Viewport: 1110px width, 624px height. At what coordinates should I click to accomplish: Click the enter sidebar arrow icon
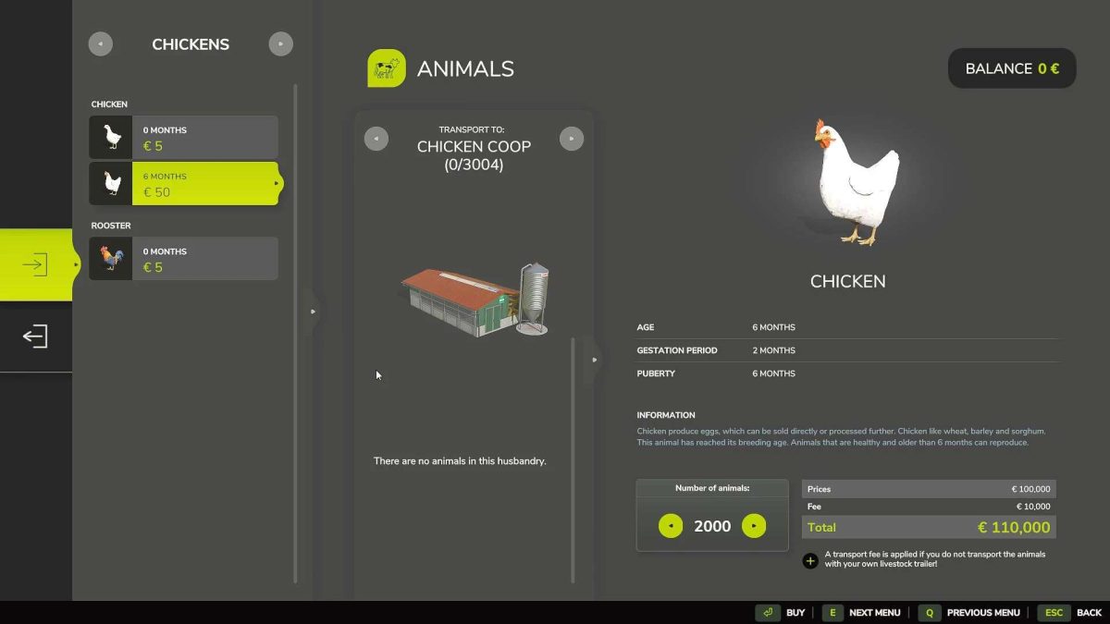point(34,263)
